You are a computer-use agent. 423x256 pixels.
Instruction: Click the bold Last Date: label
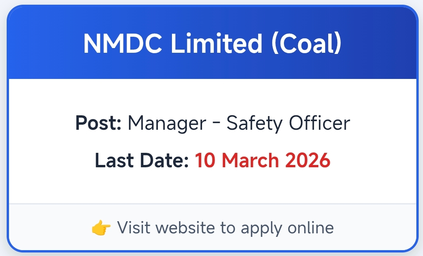[x=142, y=161]
